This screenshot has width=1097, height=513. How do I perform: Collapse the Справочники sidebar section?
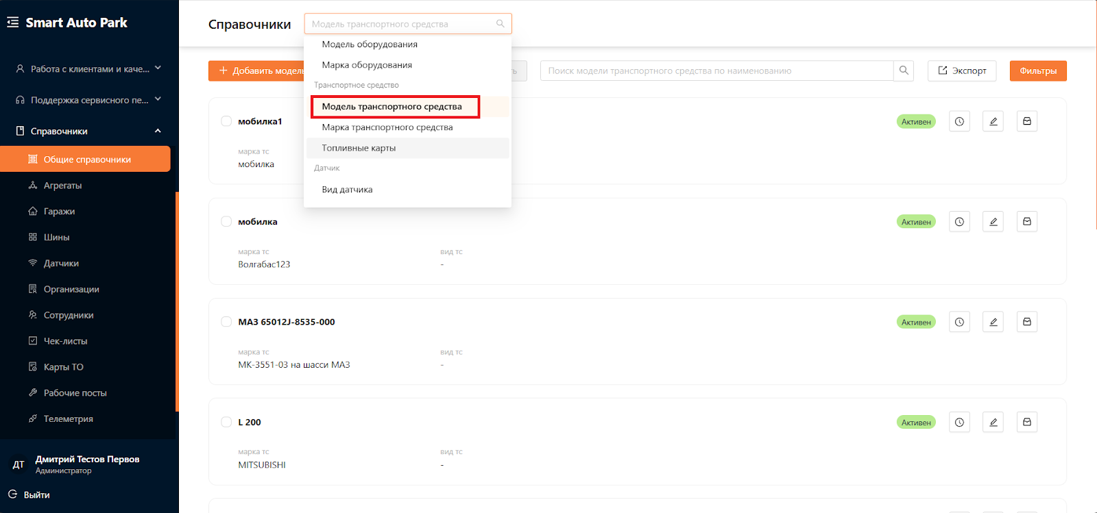pos(158,131)
